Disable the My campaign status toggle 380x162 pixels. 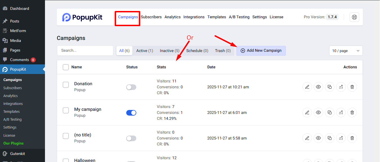[x=131, y=112]
